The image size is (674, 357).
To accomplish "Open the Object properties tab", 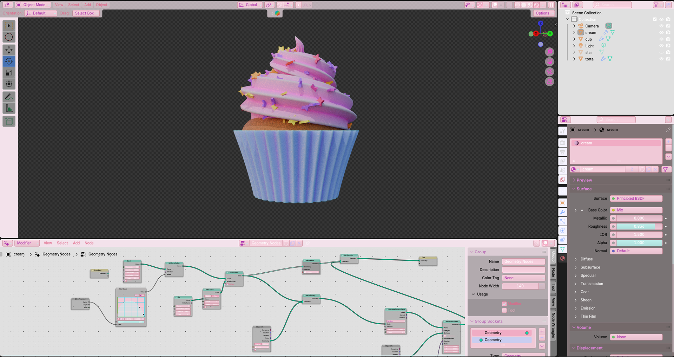I will click(x=562, y=203).
